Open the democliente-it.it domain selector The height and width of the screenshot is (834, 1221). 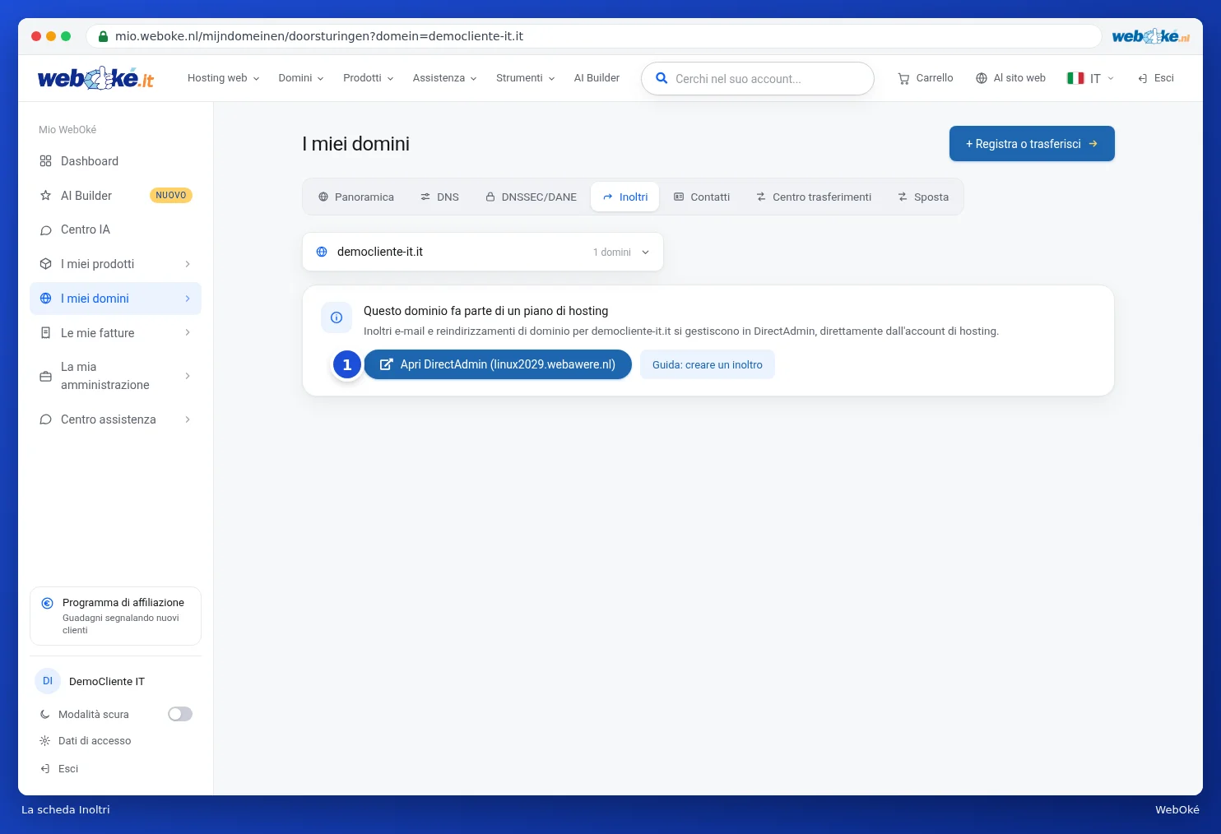click(x=483, y=252)
